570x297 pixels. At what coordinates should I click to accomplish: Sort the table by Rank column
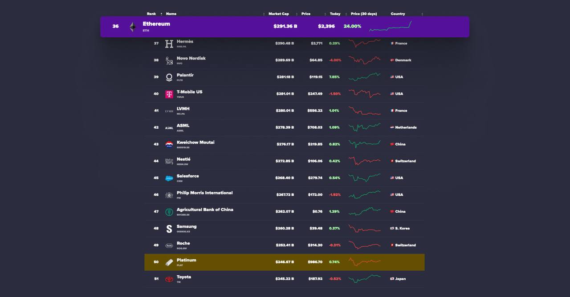[x=151, y=14]
